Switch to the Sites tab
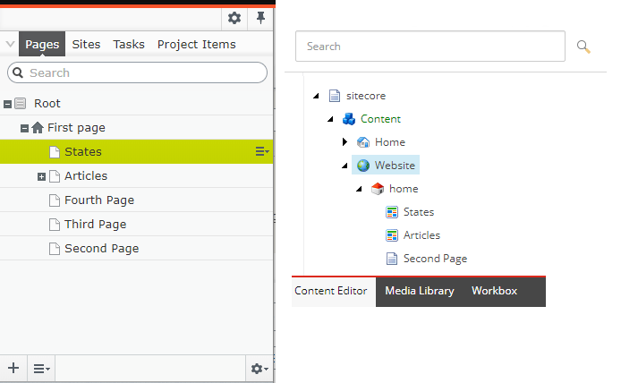This screenshot has height=383, width=621. pyautogui.click(x=86, y=45)
